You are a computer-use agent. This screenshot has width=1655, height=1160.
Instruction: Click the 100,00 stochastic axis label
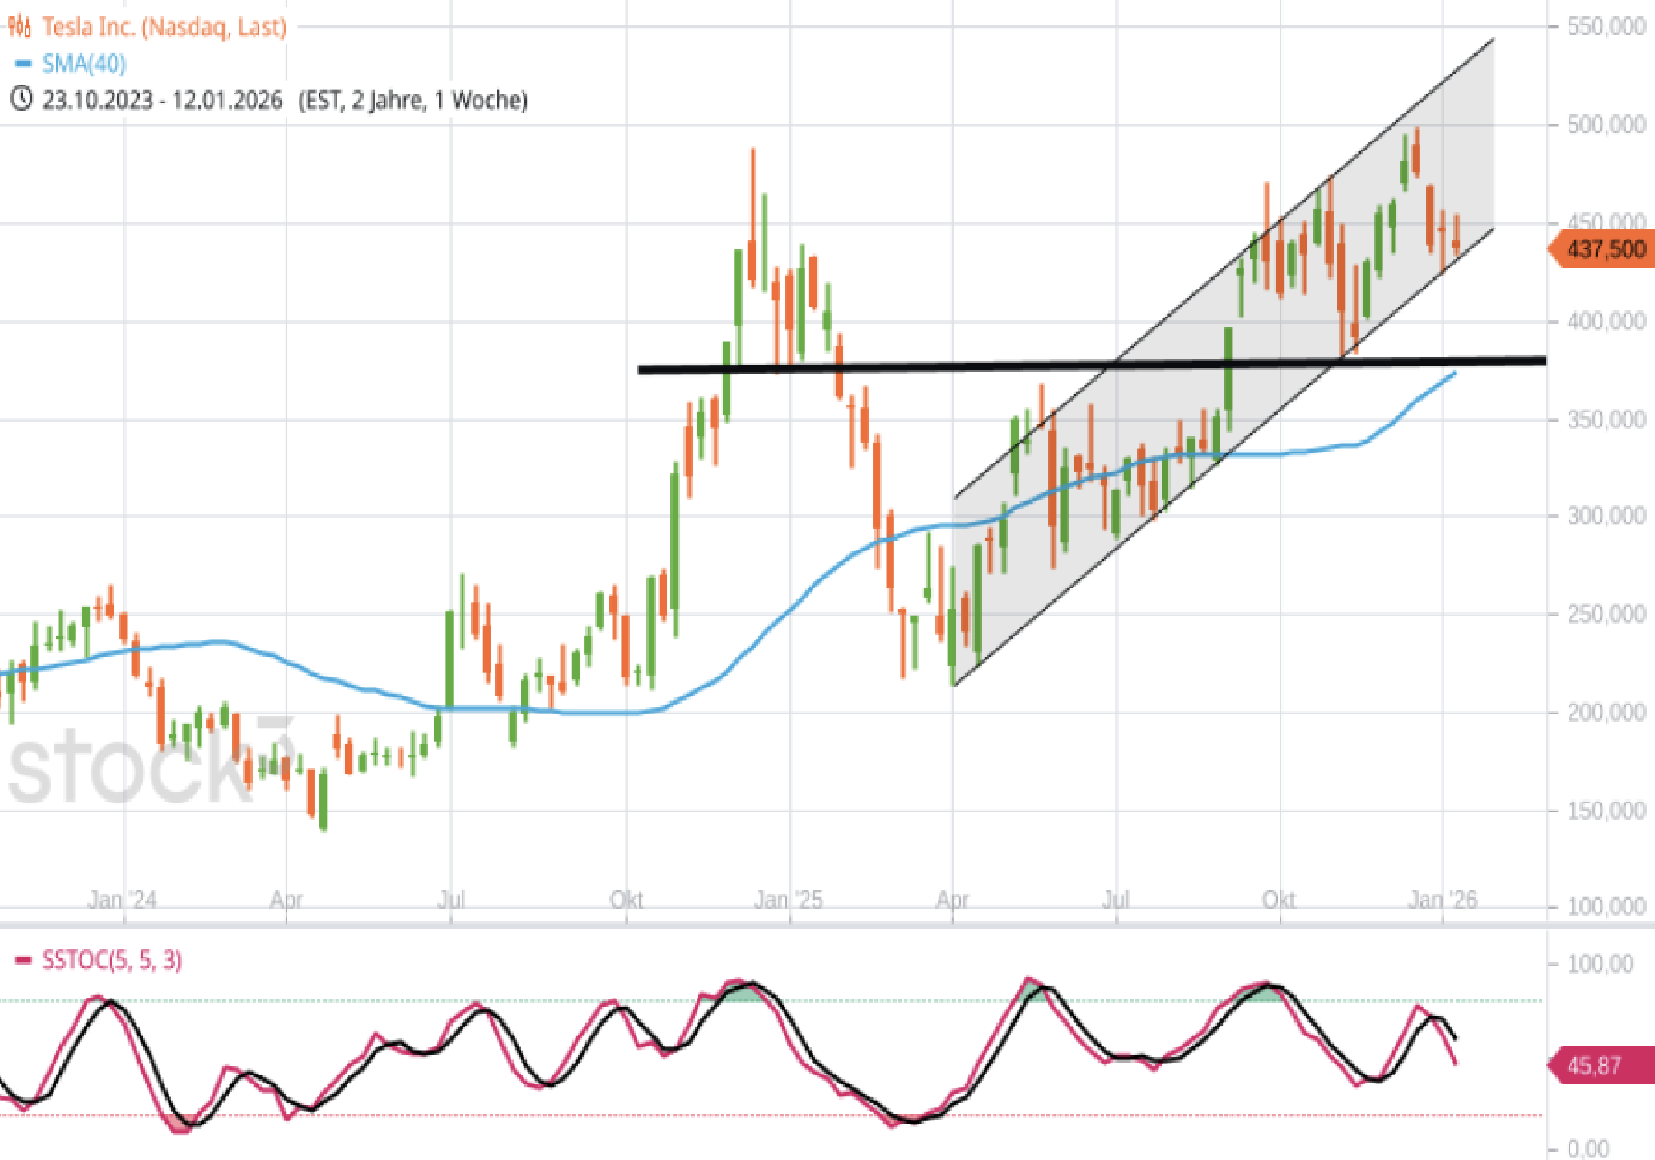point(1600,964)
